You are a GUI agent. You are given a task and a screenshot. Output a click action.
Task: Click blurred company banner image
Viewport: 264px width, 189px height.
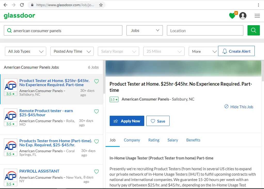point(183,68)
